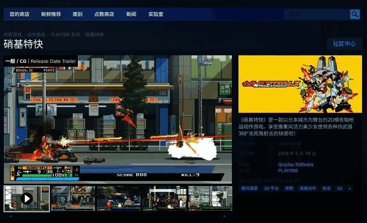Click the game description paragraph
The image size is (367, 223).
point(296,127)
